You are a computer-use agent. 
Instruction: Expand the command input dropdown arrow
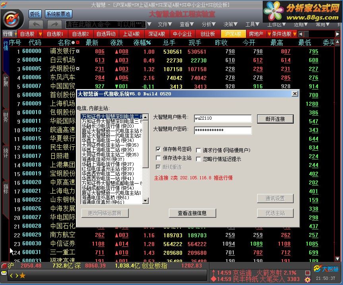coord(149,24)
